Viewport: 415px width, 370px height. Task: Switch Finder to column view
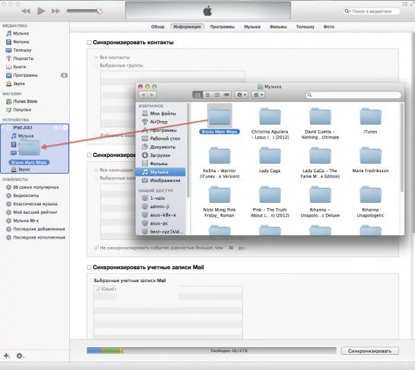217,95
